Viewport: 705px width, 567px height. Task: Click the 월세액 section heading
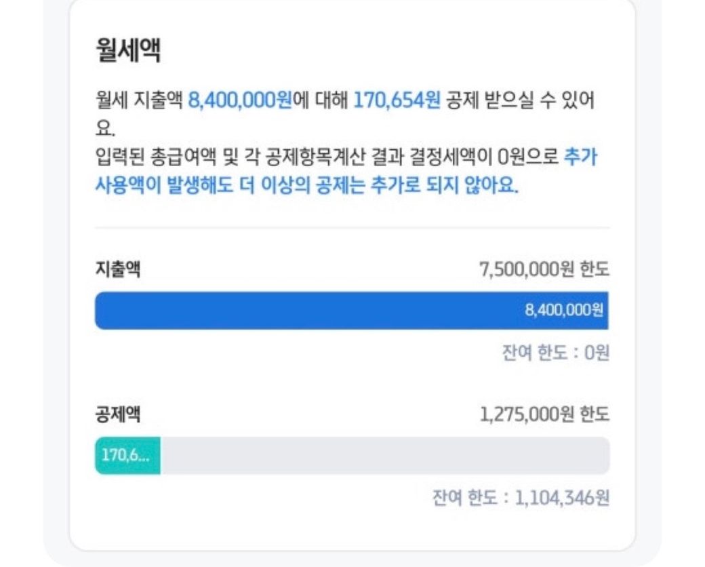(127, 52)
